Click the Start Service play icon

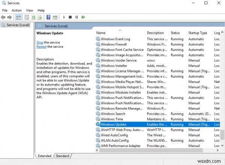pyautogui.click(x=64, y=17)
